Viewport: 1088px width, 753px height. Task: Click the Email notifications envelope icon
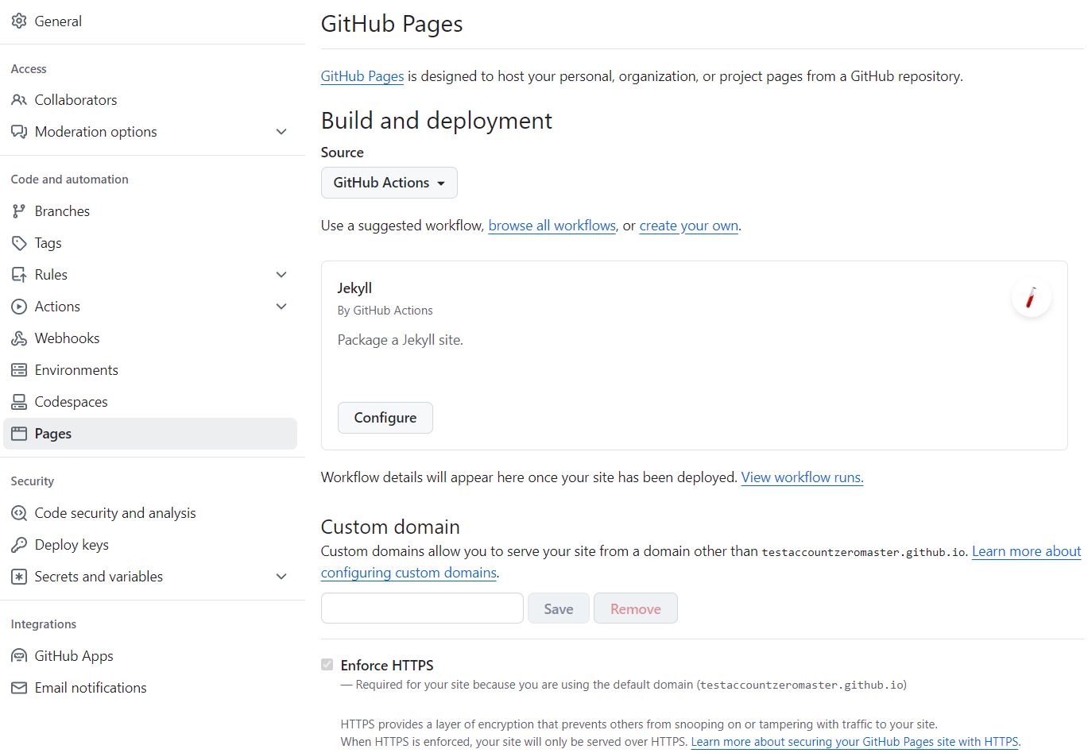(x=19, y=688)
